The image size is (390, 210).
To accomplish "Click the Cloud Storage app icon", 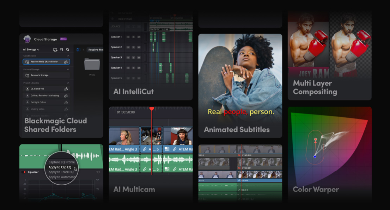I will 28,39.
